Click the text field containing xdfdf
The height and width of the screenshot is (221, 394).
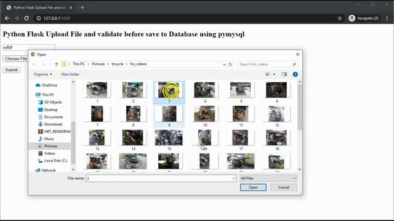point(29,47)
